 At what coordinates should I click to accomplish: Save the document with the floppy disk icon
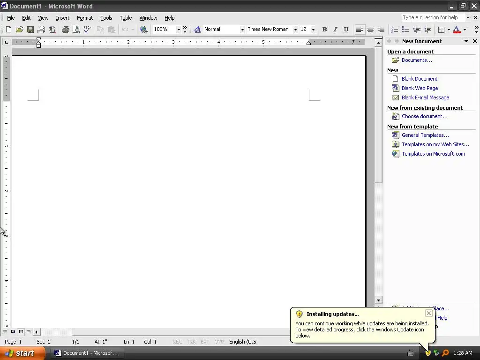(30, 30)
